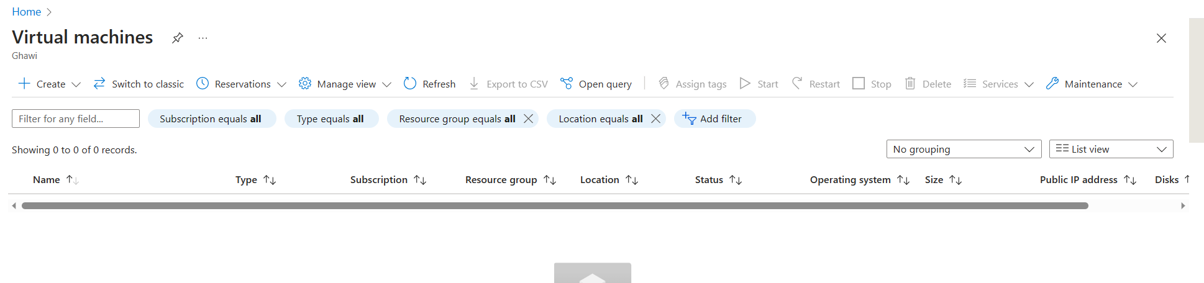1204x283 pixels.
Task: Click the Assign tags tag icon
Action: pos(664,83)
